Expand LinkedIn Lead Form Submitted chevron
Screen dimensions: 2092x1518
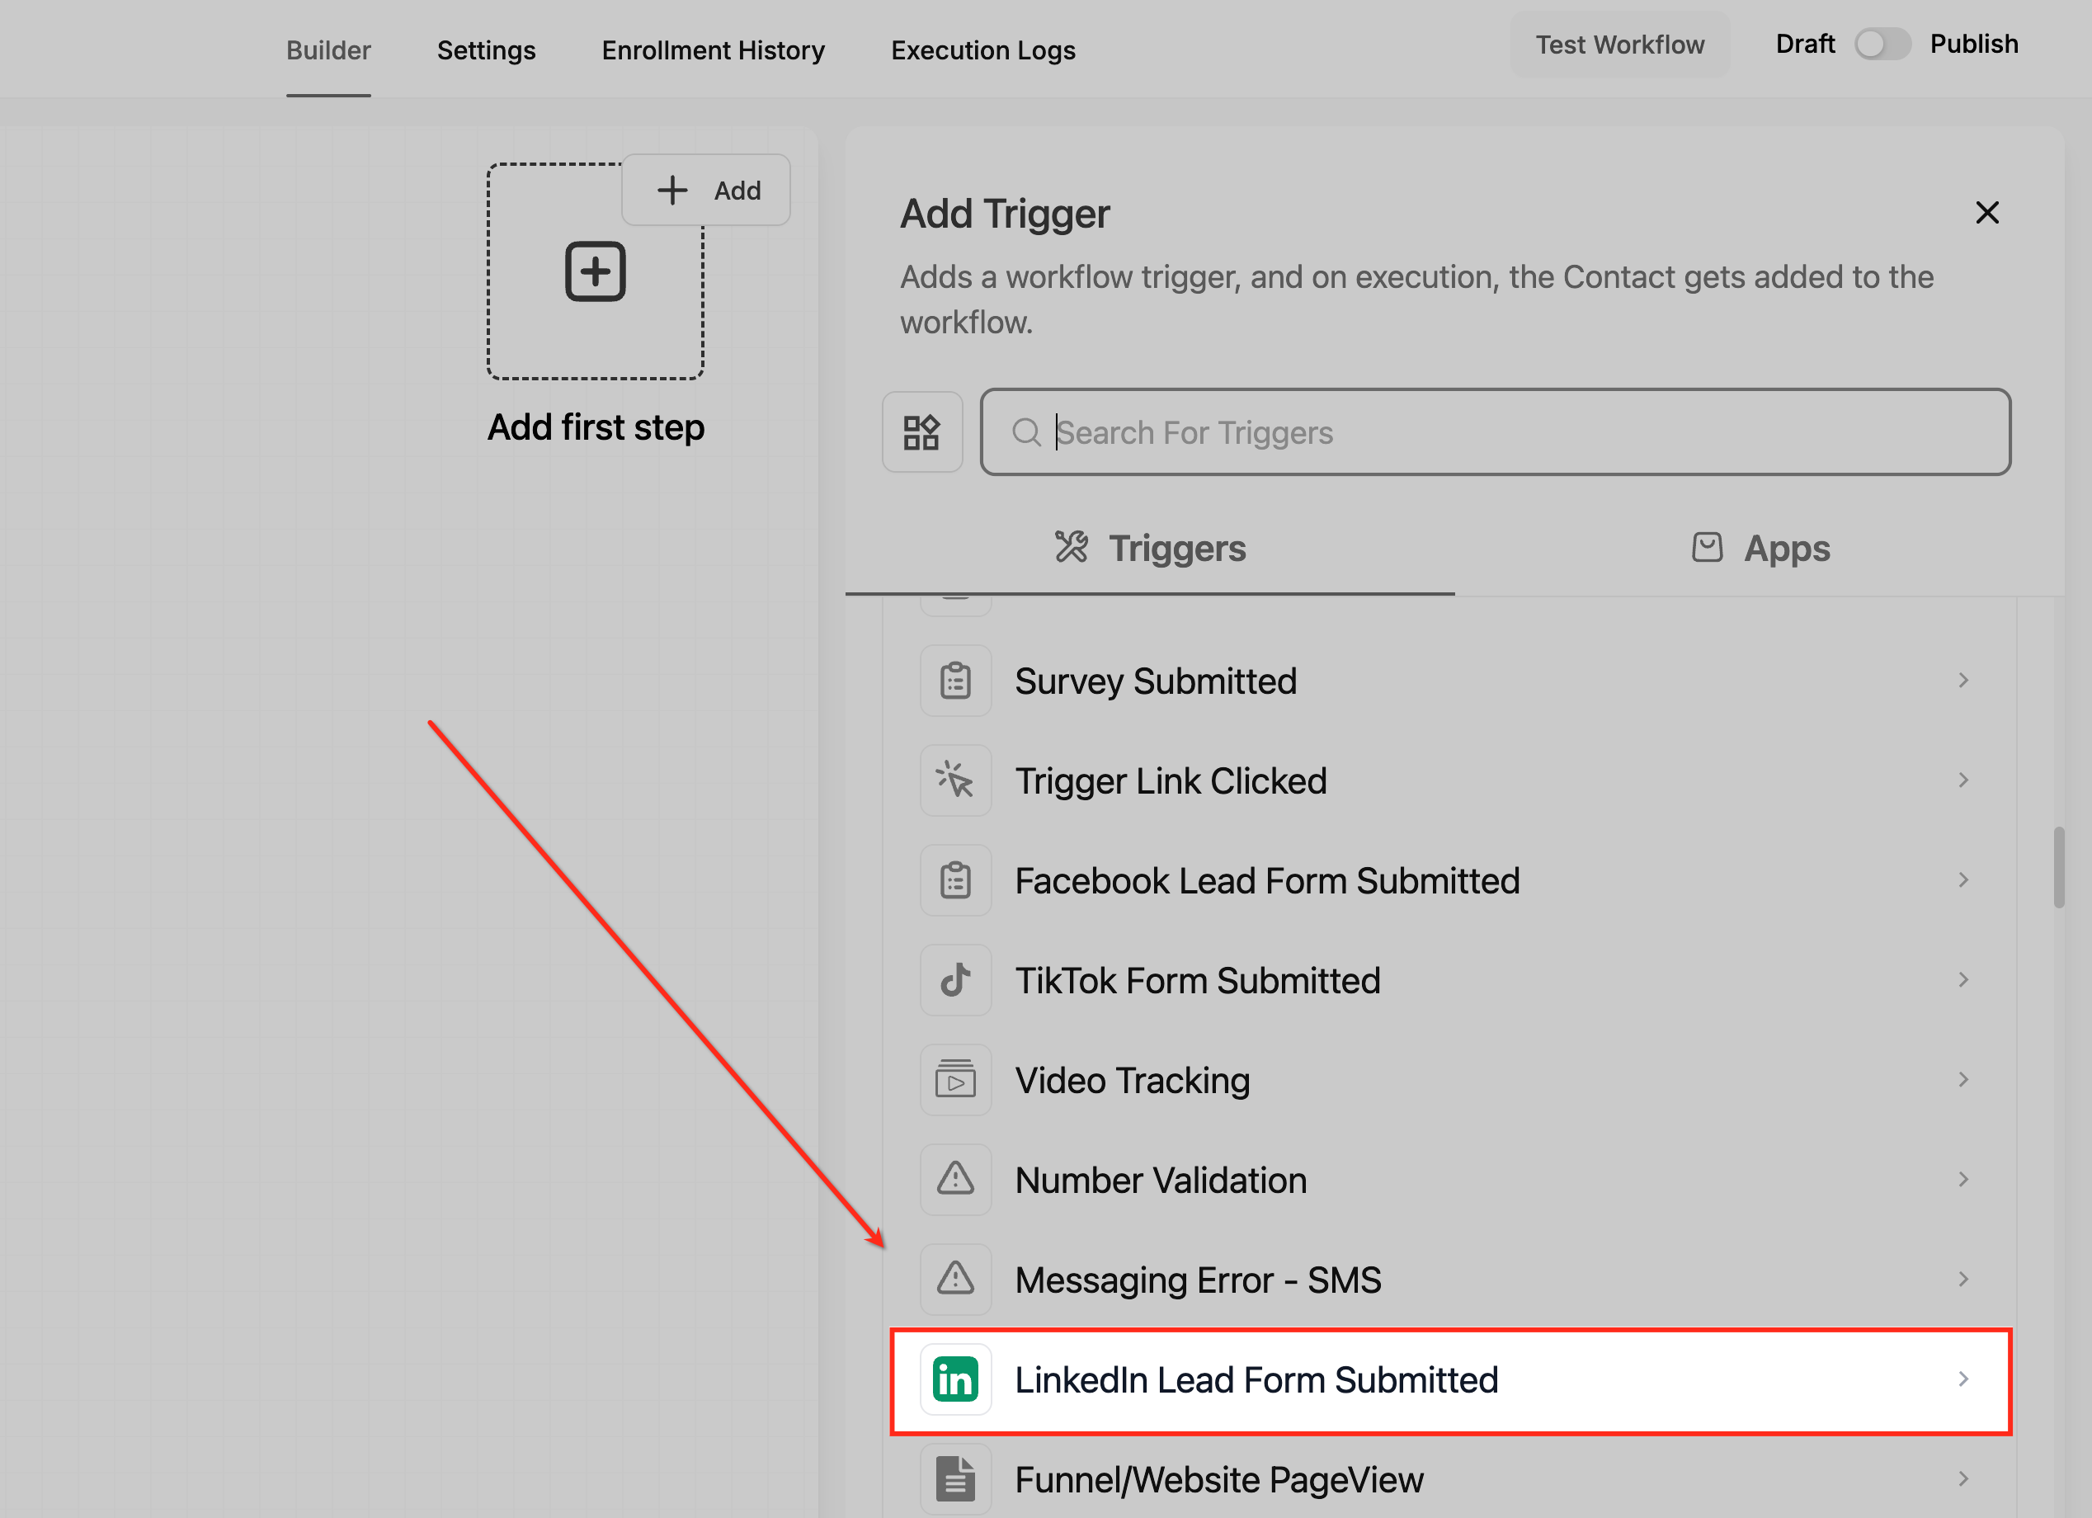(1962, 1379)
